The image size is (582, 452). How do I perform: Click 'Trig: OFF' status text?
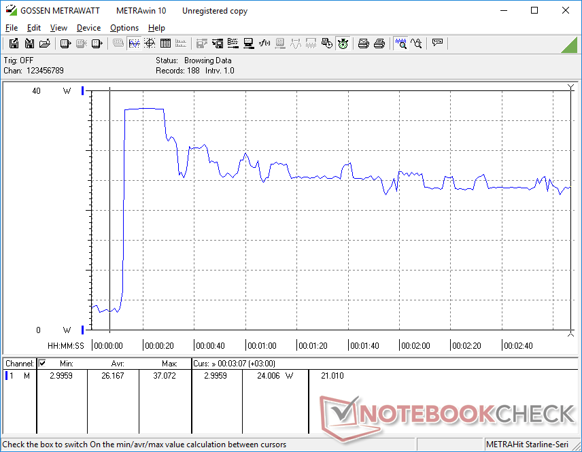click(x=18, y=60)
